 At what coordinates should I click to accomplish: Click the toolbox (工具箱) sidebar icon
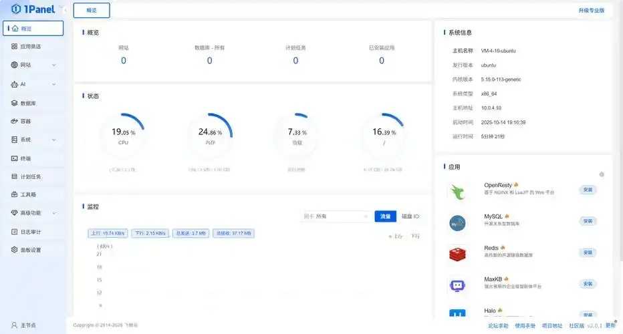pyautogui.click(x=14, y=194)
